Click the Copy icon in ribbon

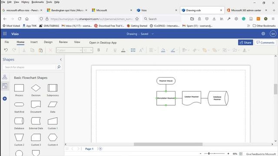coord(32,50)
